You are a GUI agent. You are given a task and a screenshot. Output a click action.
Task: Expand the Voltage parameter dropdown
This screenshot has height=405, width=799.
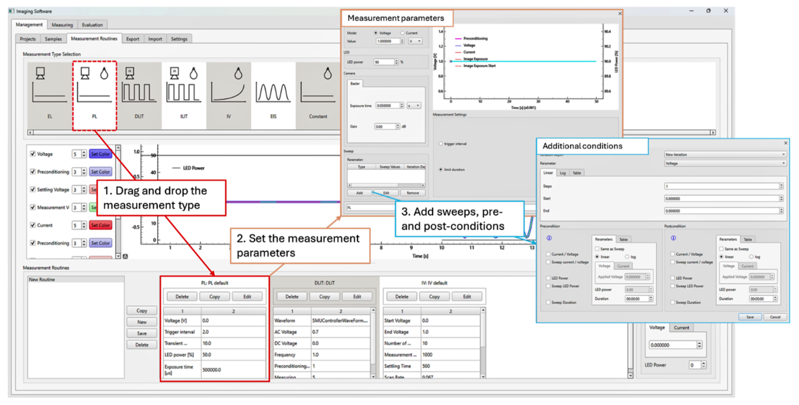[725, 163]
